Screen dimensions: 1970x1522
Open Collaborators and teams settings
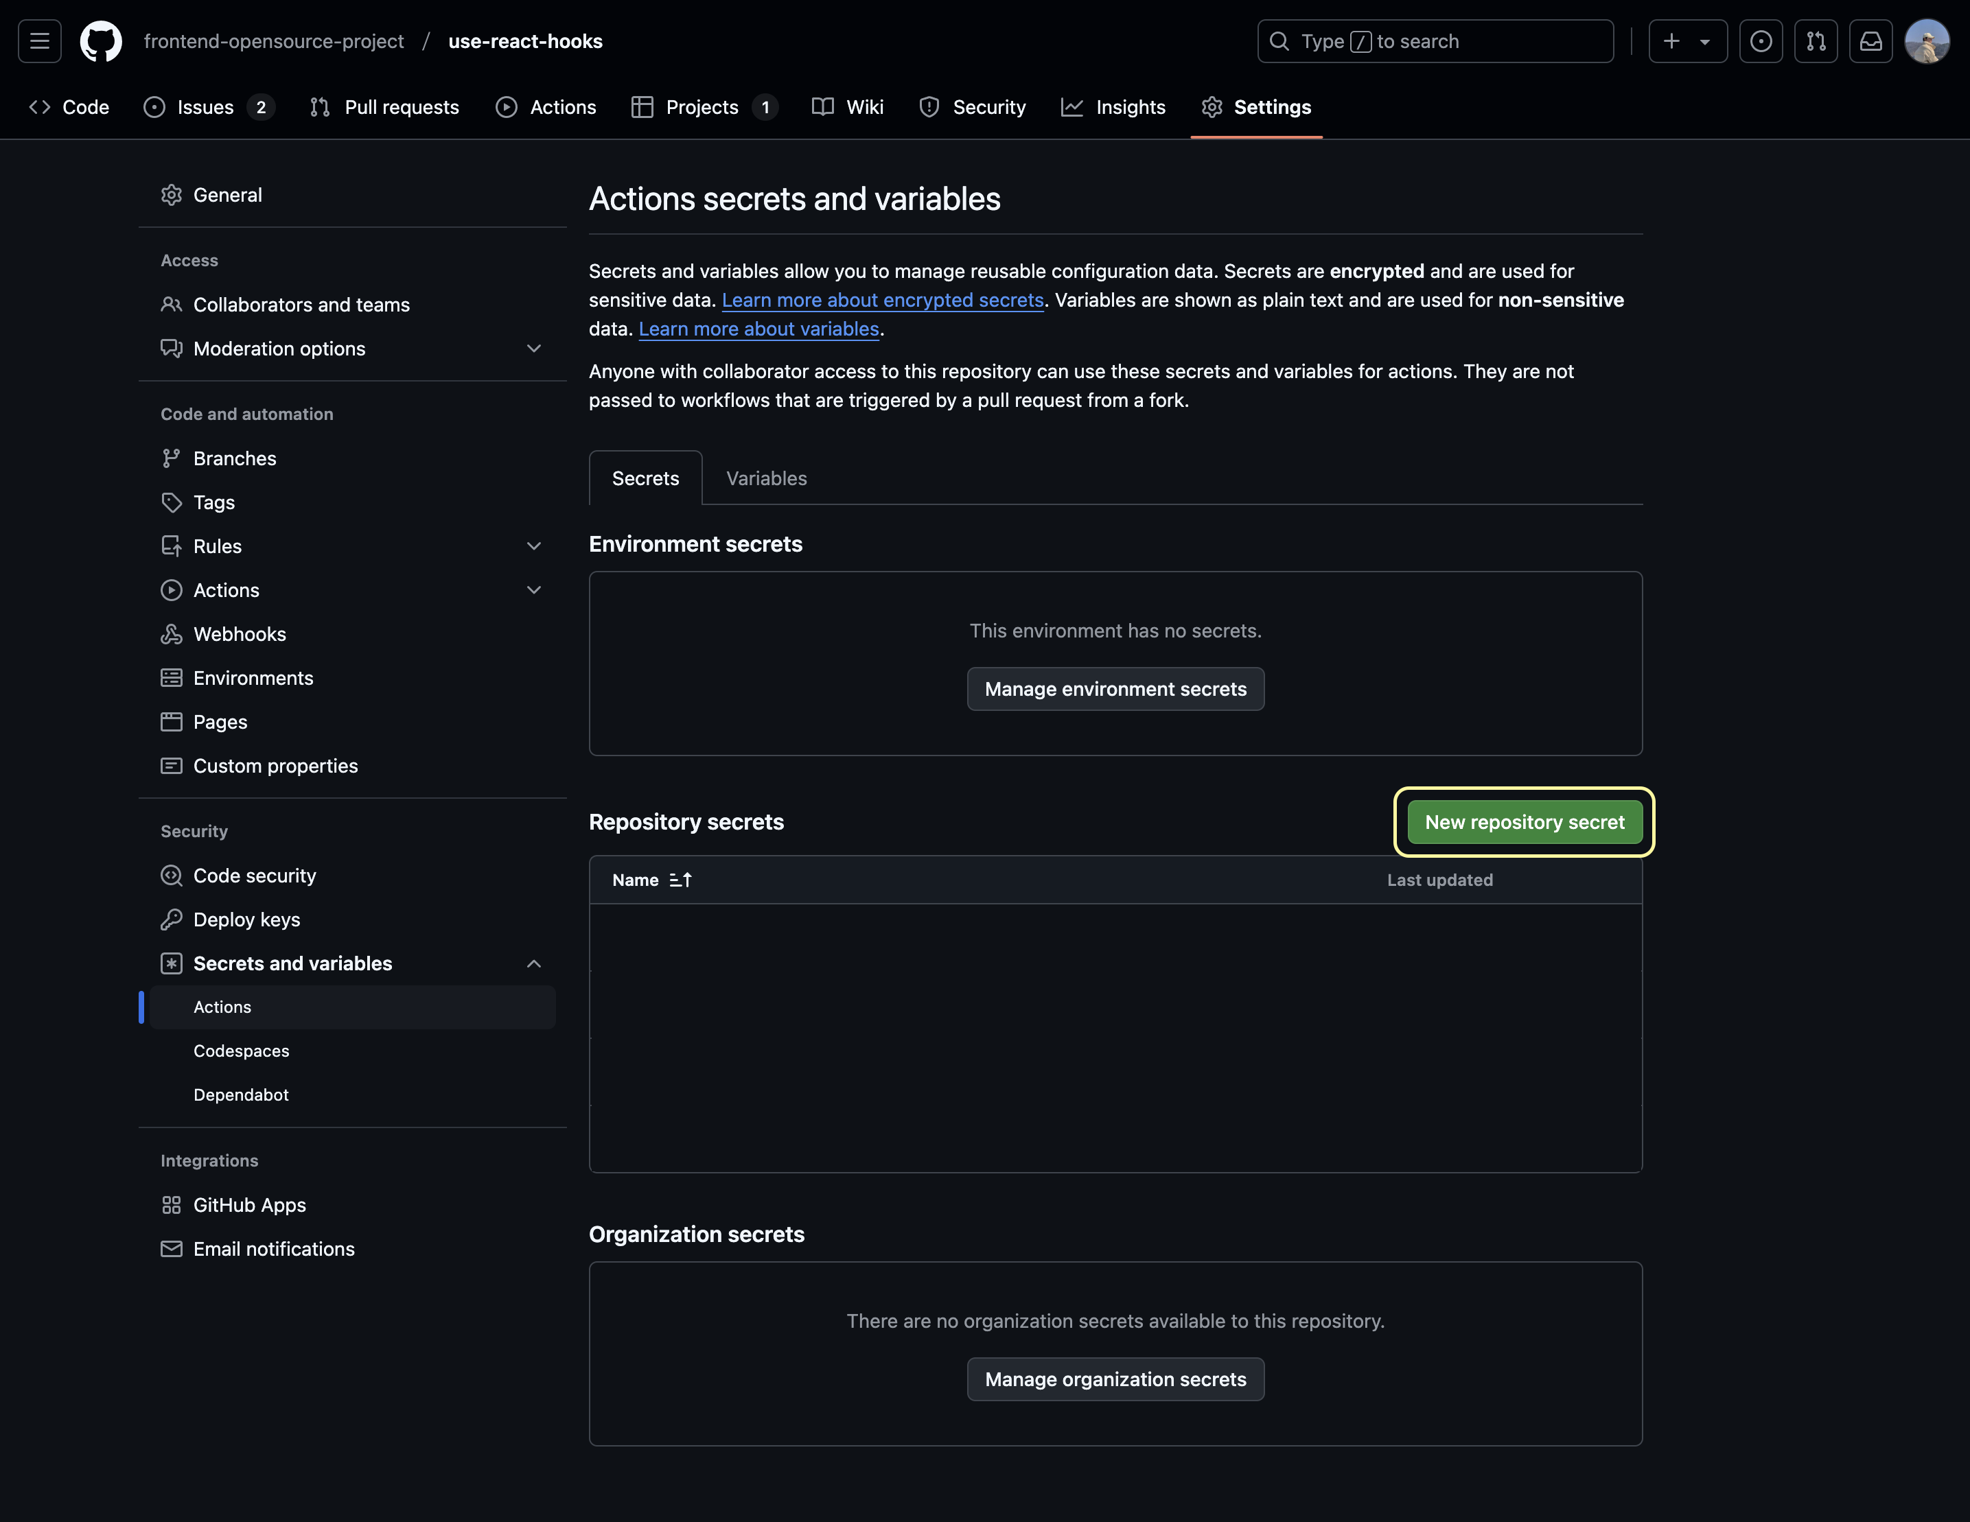pyautogui.click(x=353, y=305)
